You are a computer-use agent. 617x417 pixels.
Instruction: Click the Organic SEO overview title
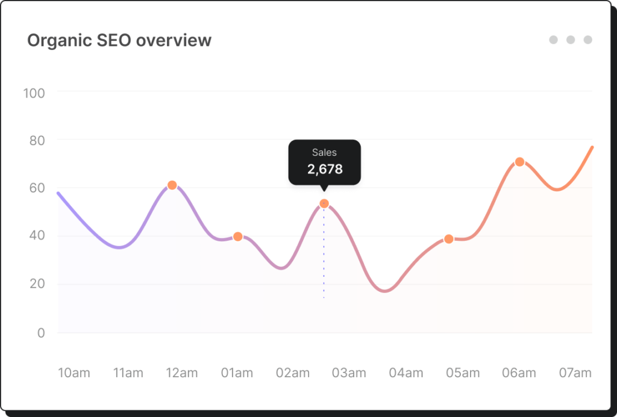pyautogui.click(x=119, y=40)
